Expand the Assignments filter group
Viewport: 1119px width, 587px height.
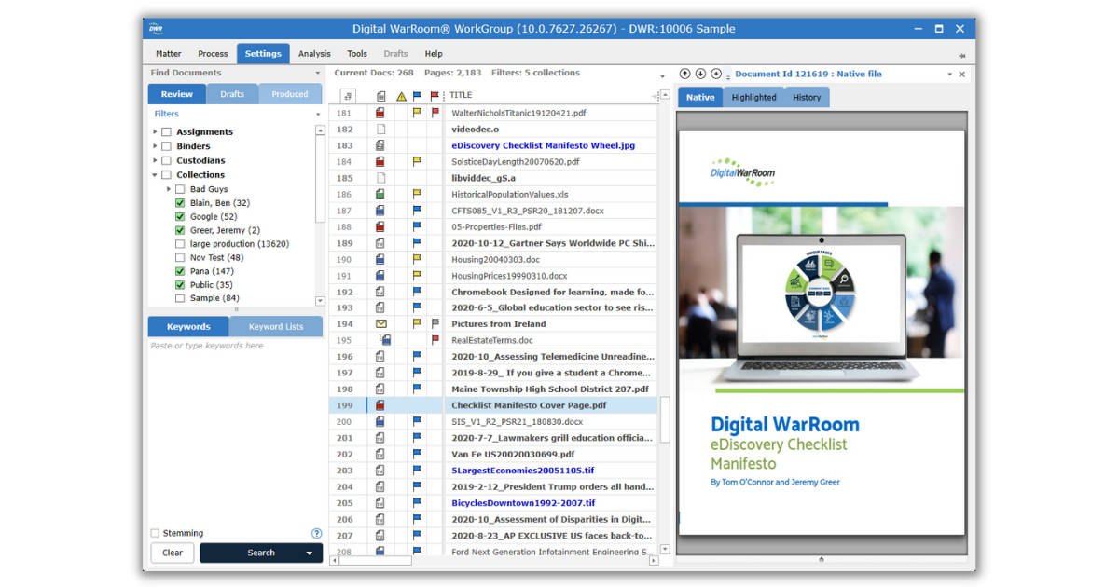click(156, 131)
